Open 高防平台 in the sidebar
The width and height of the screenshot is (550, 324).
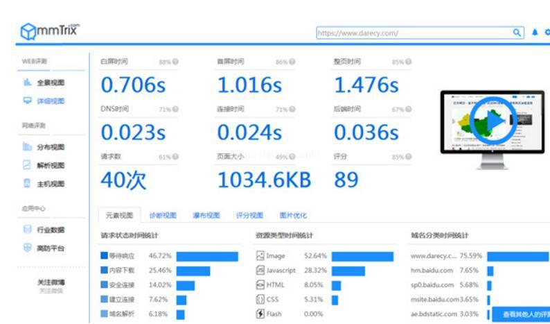[50, 248]
